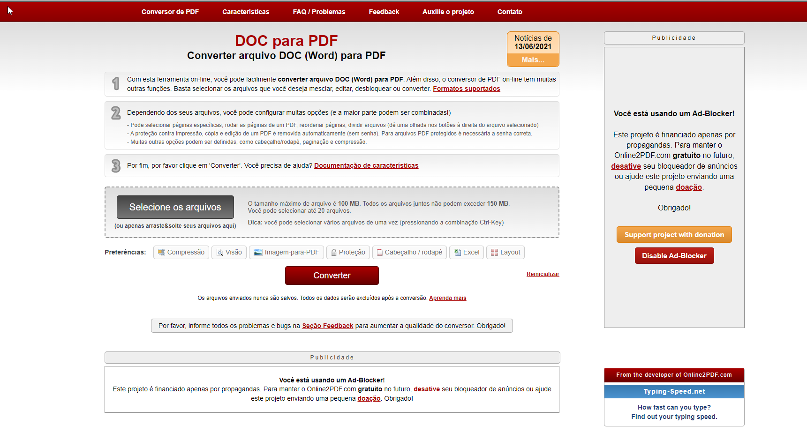Click doação link in bottom ad notice
The image size is (807, 433).
(x=369, y=398)
